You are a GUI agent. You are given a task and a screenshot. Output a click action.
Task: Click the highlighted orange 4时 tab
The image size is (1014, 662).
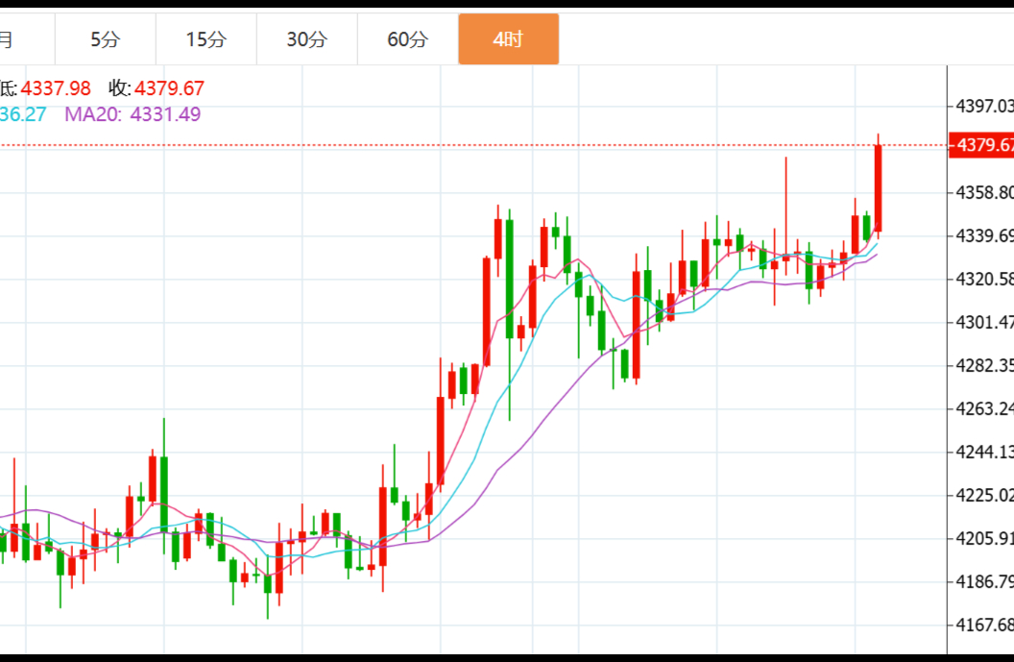(508, 39)
